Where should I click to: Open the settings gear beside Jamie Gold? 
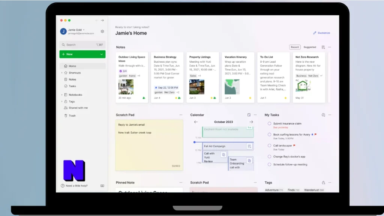tap(102, 31)
